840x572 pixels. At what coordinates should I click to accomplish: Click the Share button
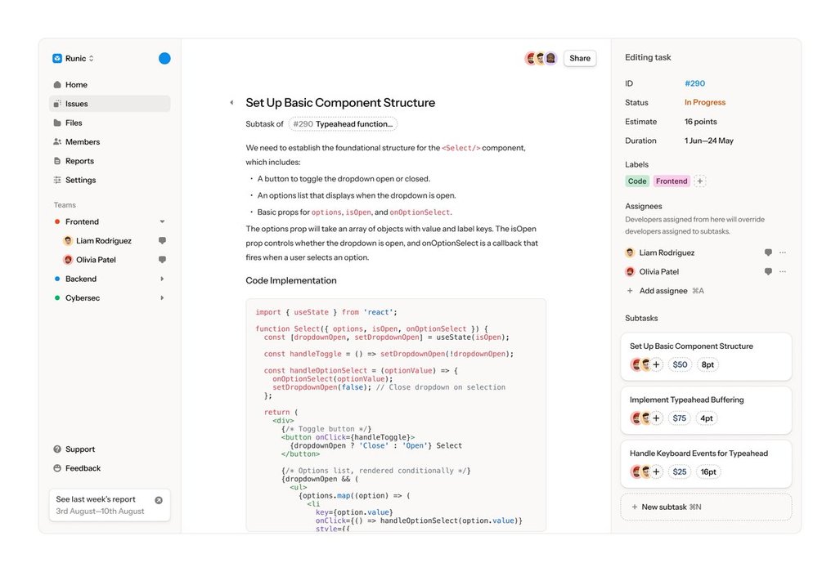pyautogui.click(x=580, y=59)
